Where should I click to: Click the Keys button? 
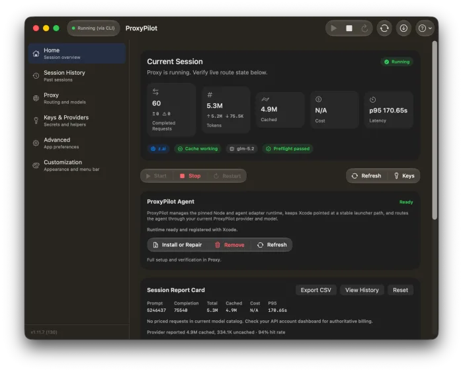pos(404,176)
